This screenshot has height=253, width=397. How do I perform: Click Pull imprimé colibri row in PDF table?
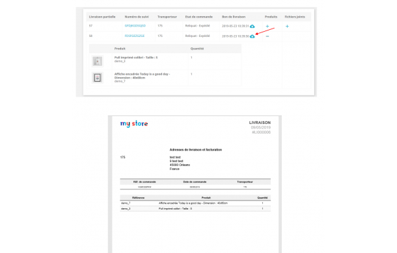195,208
